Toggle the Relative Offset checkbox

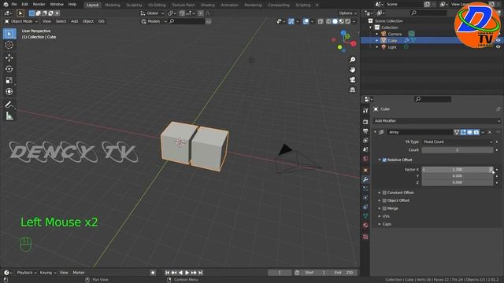(384, 160)
